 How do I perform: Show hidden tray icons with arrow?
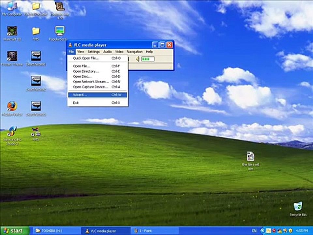(x=263, y=231)
